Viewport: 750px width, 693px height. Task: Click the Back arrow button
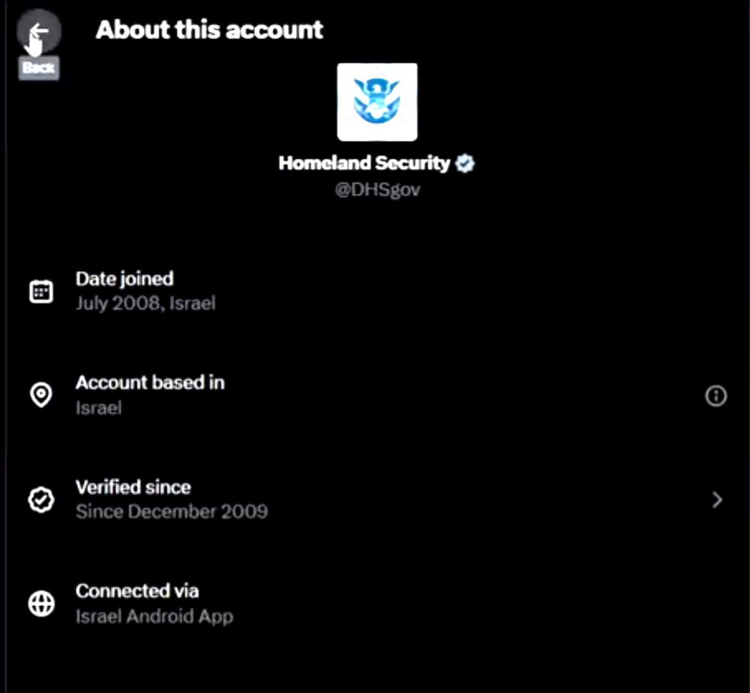(38, 31)
